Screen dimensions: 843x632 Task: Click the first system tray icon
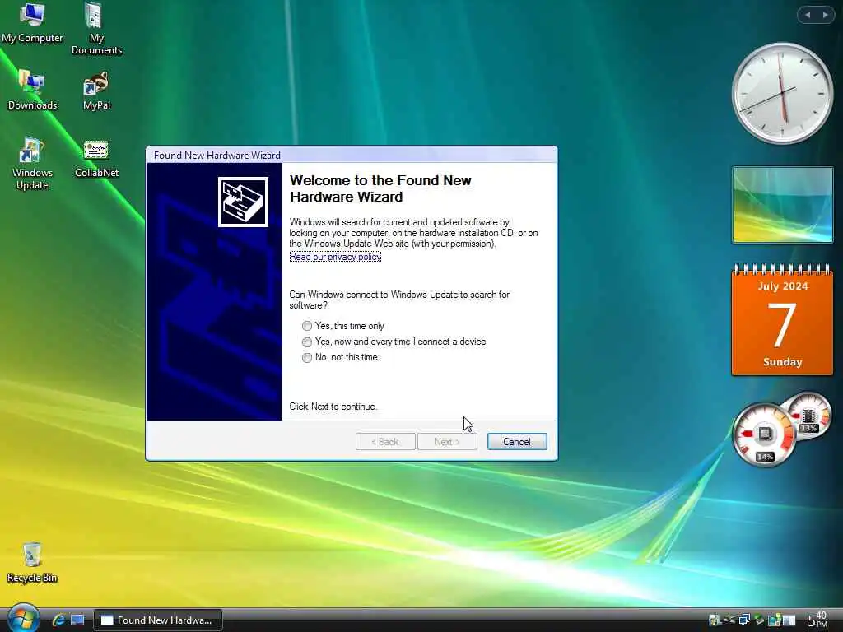(x=715, y=620)
